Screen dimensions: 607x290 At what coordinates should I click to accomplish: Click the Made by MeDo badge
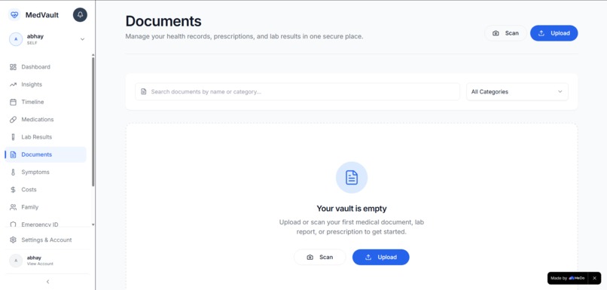point(568,278)
